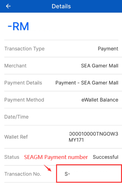122x188 pixels.
Task: Tap the S- transaction number field
Action: point(89,174)
